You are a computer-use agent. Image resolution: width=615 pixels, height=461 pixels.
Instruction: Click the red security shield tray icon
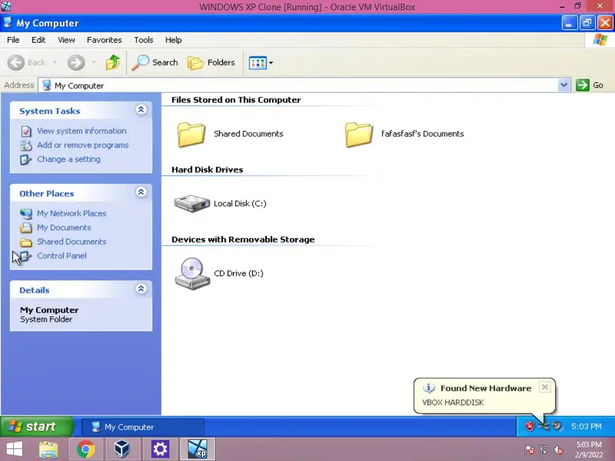530,427
